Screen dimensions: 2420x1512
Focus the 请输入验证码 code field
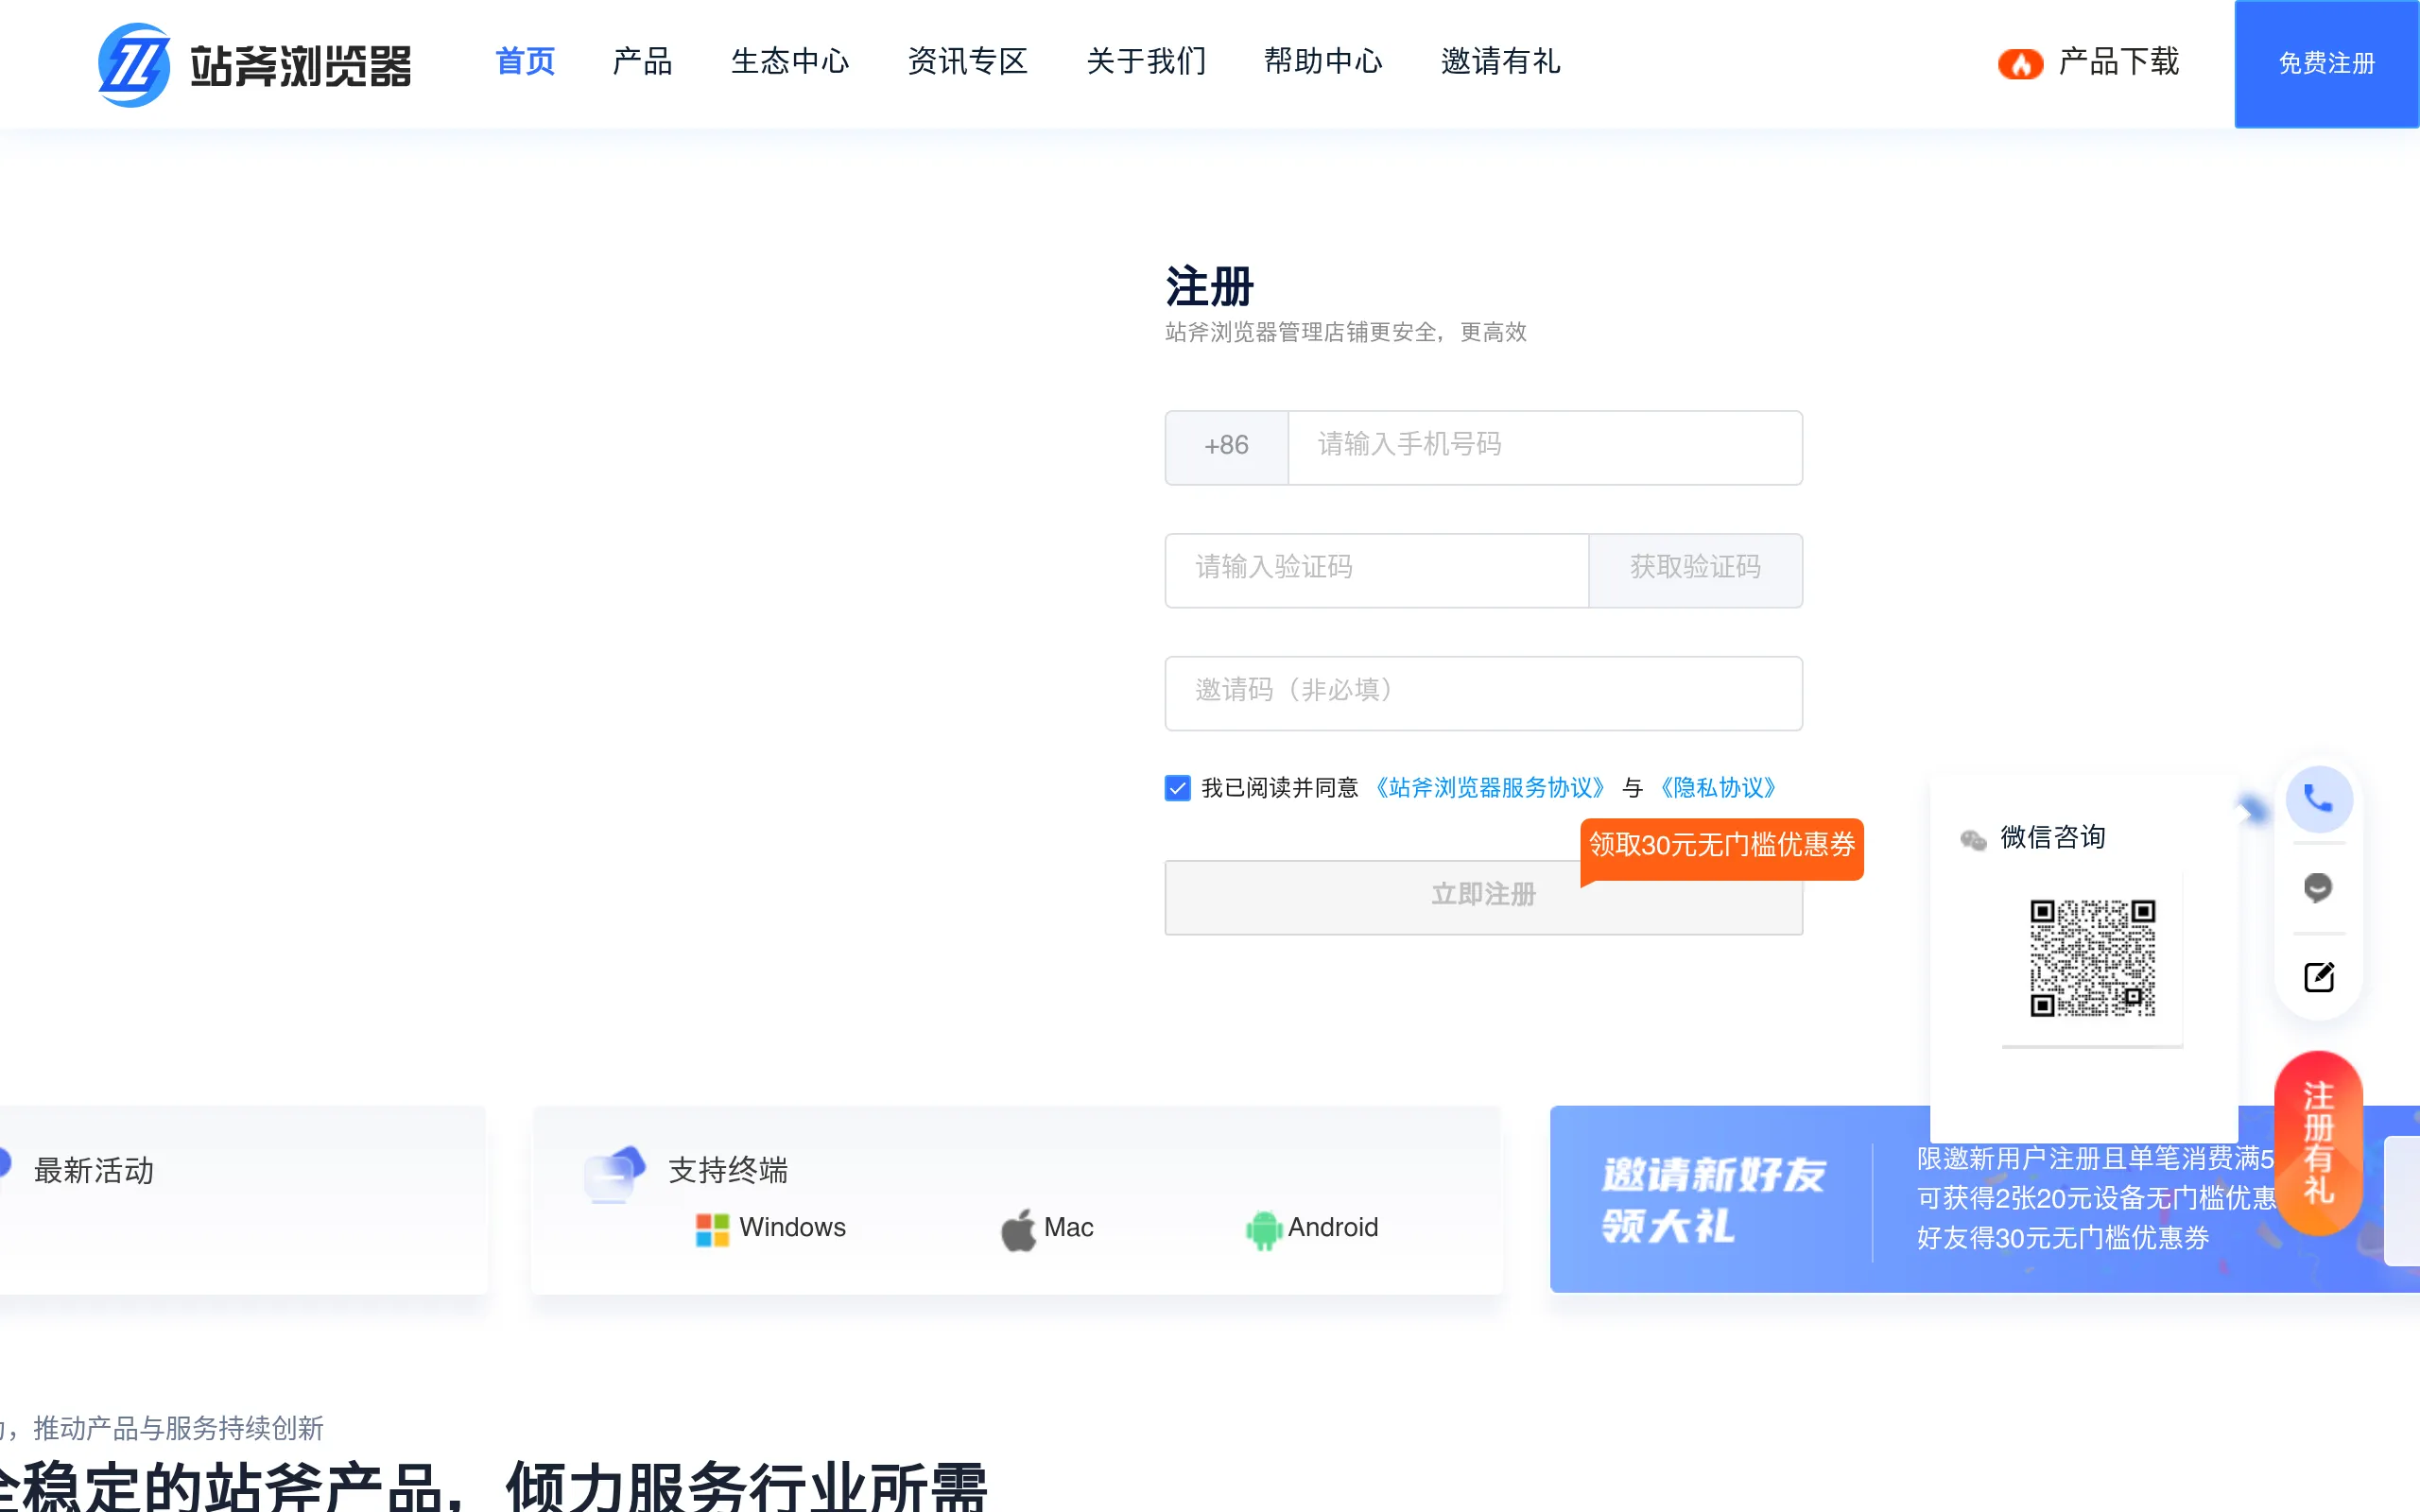pyautogui.click(x=1377, y=570)
